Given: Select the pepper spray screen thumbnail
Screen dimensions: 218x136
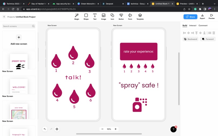Looking at the screenshot, I should [x=19, y=60].
